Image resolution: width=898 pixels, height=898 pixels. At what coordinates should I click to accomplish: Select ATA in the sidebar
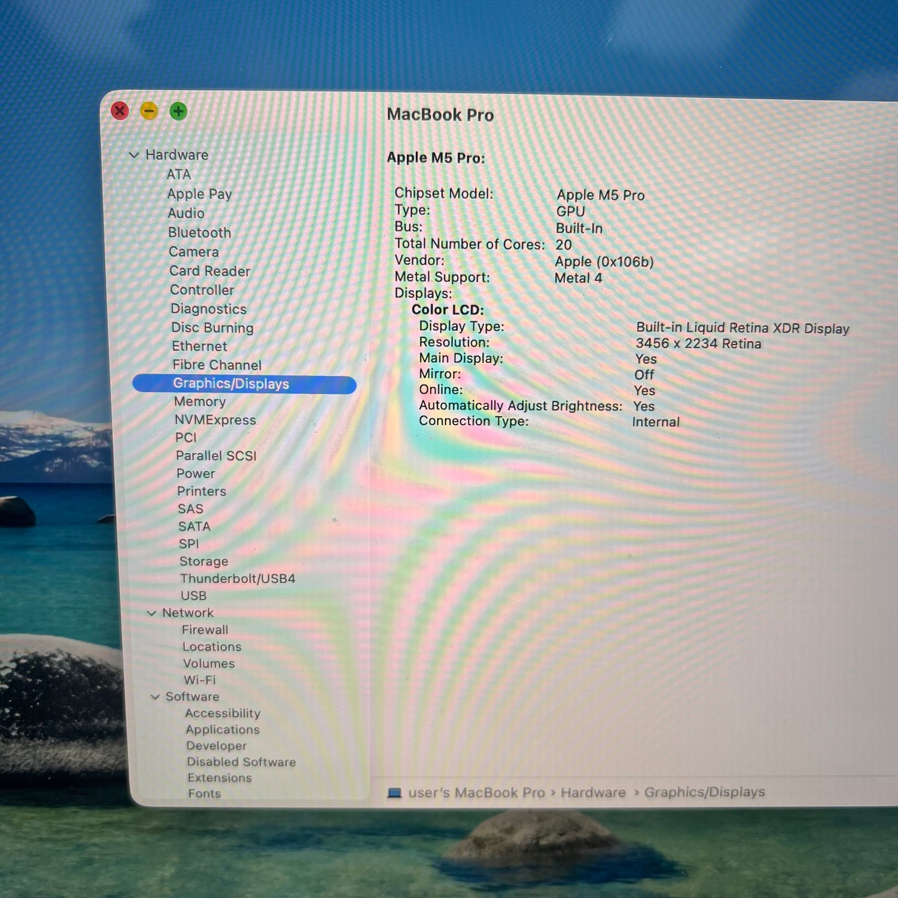tap(178, 175)
